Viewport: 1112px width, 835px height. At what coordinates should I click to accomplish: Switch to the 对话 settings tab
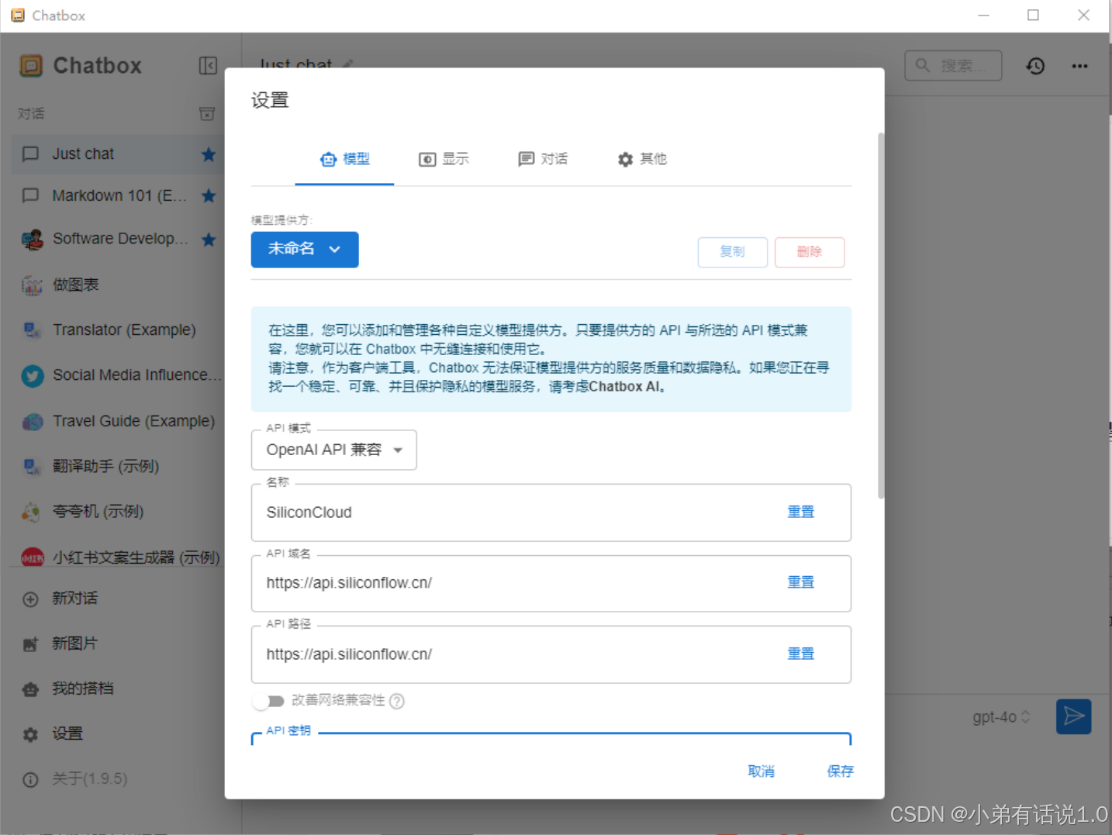click(x=543, y=159)
